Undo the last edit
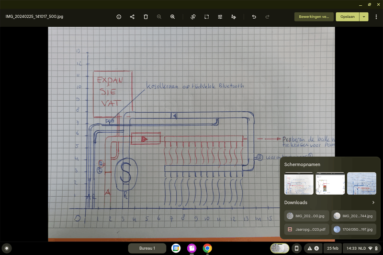This screenshot has height=255, width=383. (x=254, y=17)
